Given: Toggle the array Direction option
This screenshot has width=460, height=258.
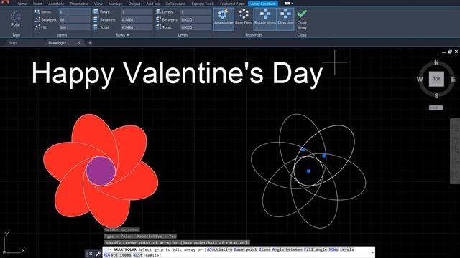Looking at the screenshot, I should coord(285,19).
